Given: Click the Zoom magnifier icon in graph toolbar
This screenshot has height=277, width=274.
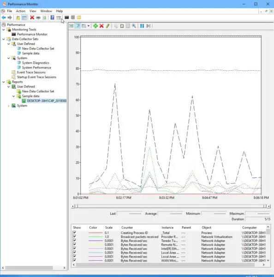Looking at the screenshot, I should click(x=134, y=26).
